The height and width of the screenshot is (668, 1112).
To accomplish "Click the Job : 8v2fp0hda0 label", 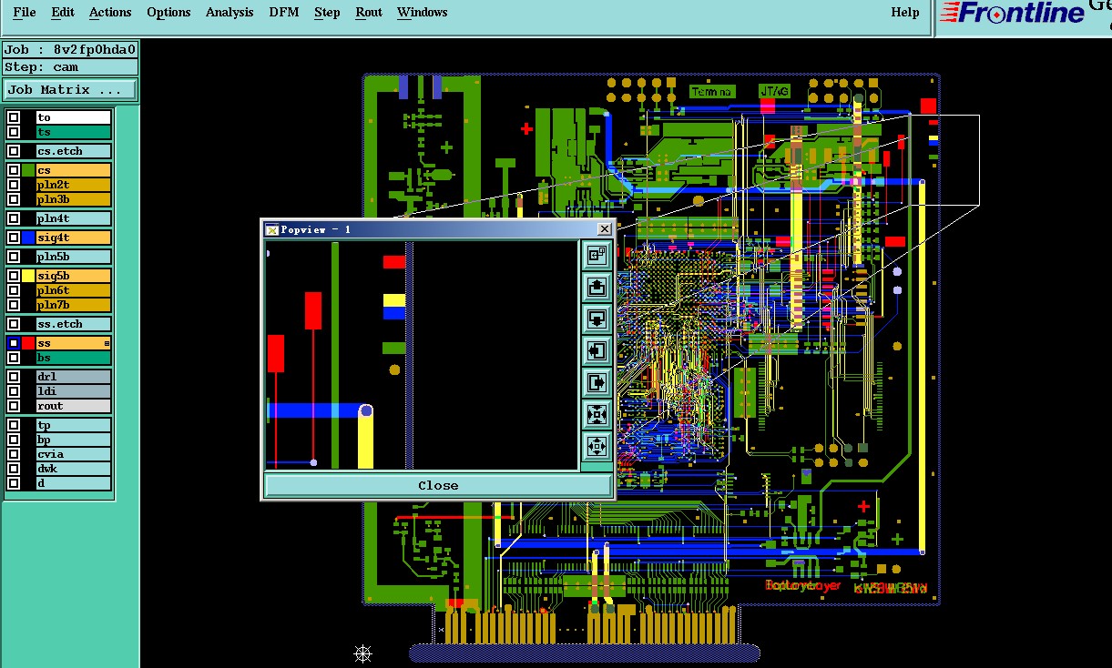I will (70, 49).
